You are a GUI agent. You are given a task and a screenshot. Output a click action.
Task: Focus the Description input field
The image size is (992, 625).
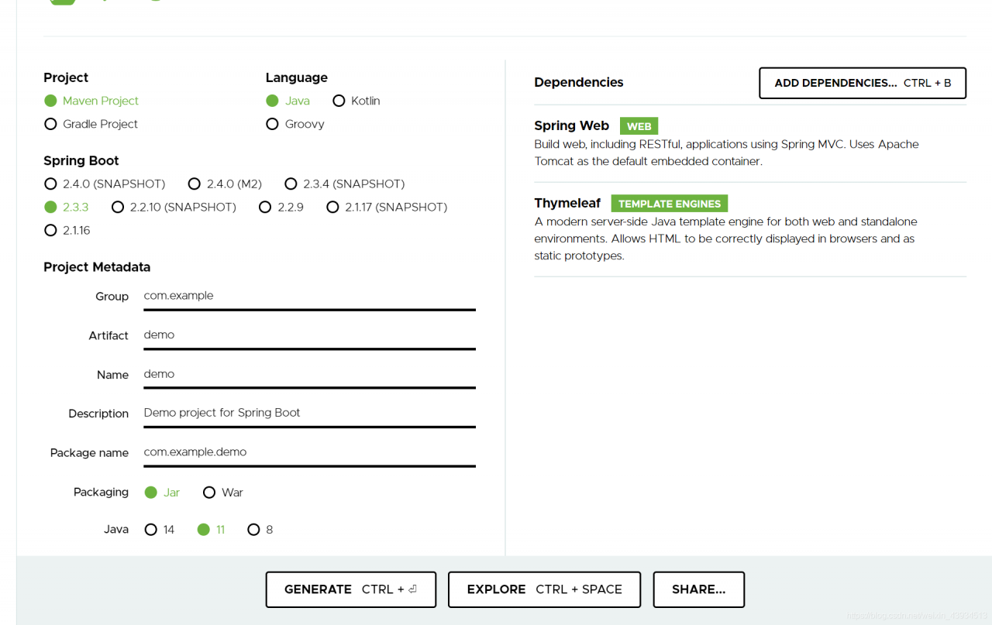click(x=309, y=414)
